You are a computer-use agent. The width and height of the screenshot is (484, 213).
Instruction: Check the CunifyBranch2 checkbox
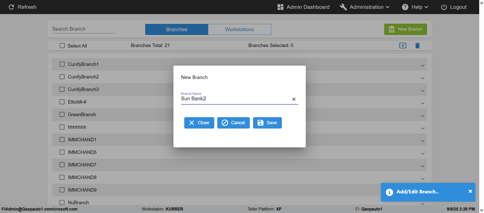62,77
